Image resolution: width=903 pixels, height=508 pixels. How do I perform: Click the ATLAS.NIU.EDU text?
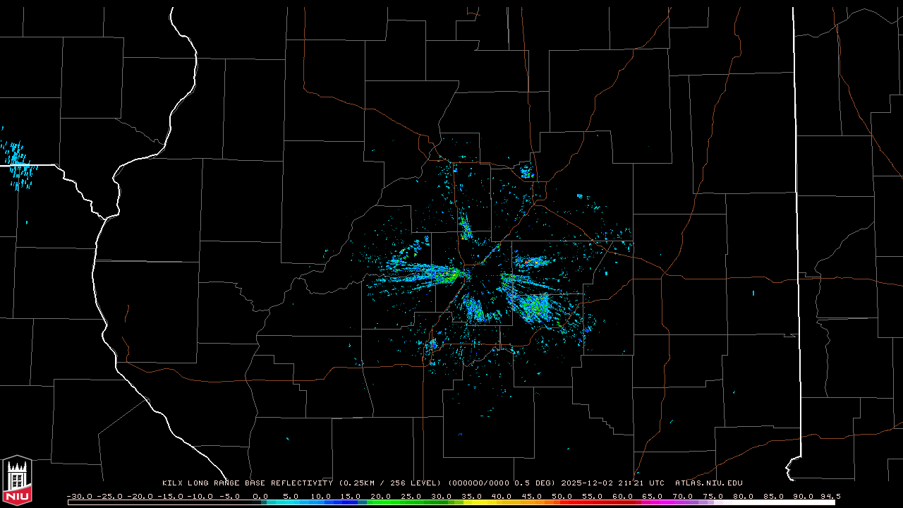[708, 483]
